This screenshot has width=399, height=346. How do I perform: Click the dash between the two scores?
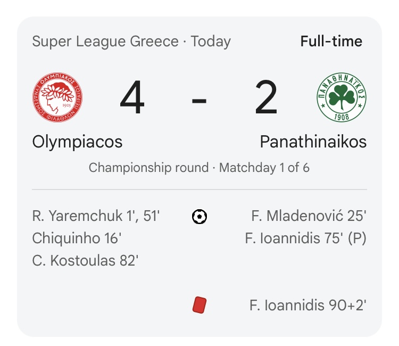(199, 101)
